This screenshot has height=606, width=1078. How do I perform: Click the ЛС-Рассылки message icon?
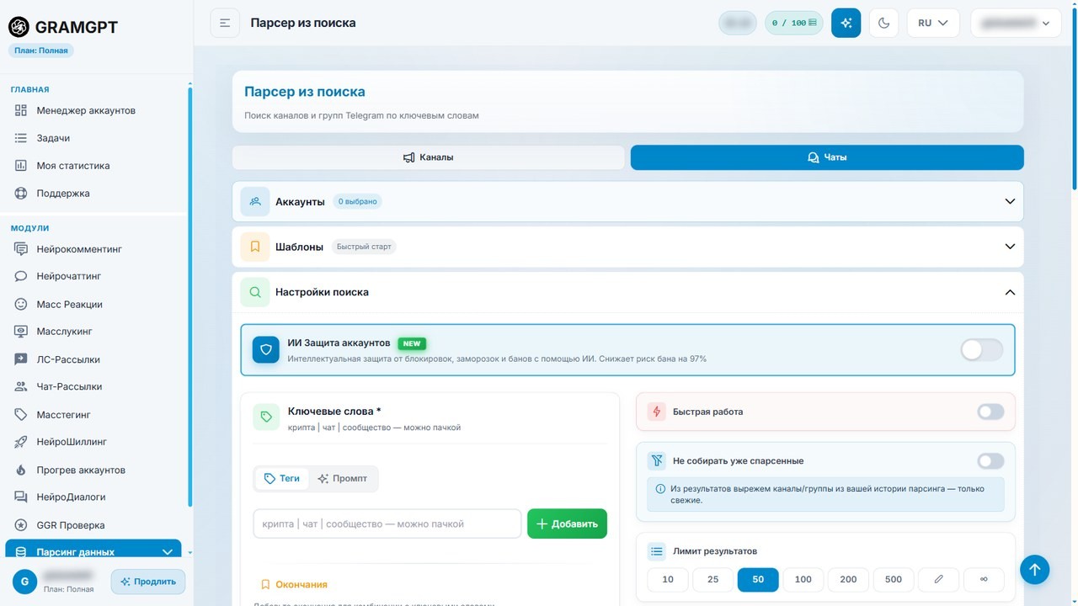tap(21, 359)
